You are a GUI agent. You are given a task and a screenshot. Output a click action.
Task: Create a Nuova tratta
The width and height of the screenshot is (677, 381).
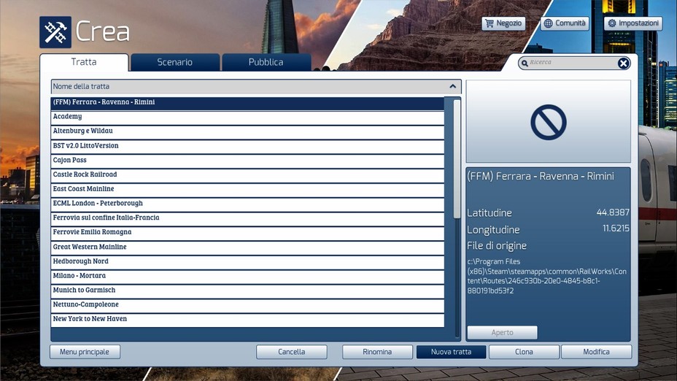pyautogui.click(x=451, y=352)
